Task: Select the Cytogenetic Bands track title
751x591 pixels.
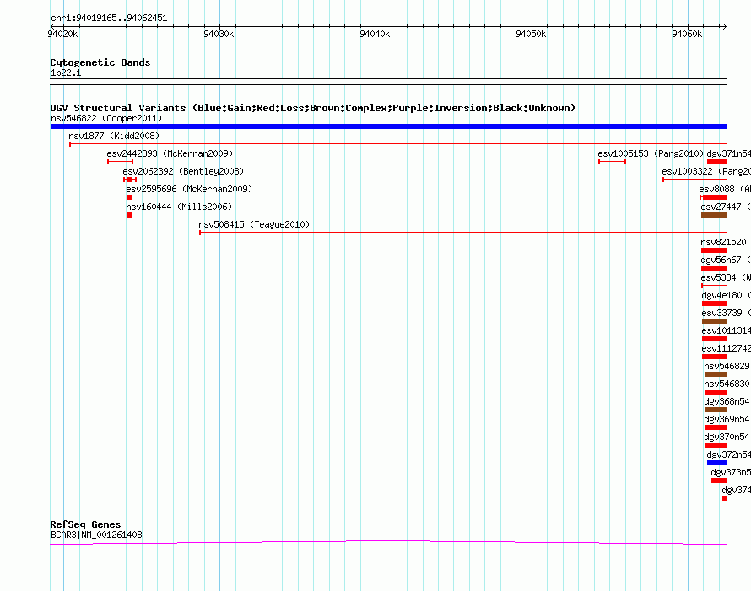Action: (x=100, y=62)
